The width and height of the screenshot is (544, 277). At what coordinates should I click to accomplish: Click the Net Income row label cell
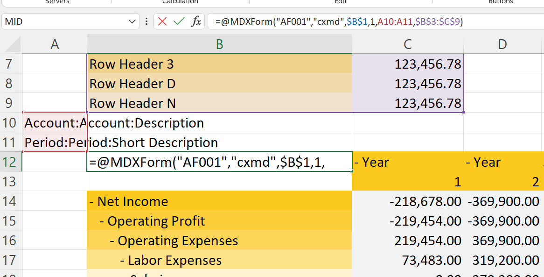click(x=219, y=201)
